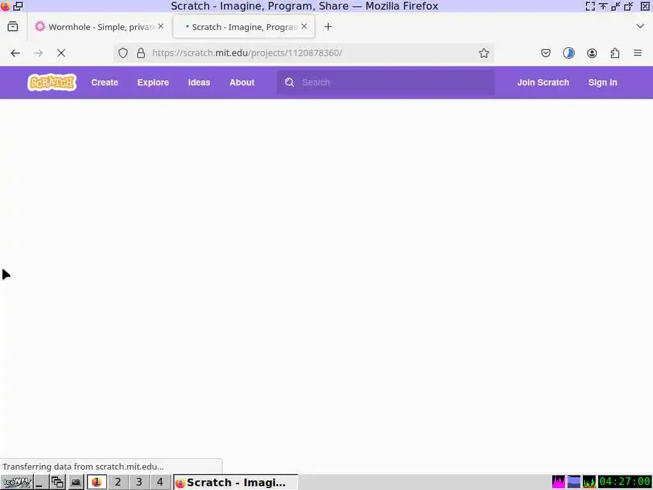Open Firefox View icon
This screenshot has height=490, width=653.
click(13, 27)
